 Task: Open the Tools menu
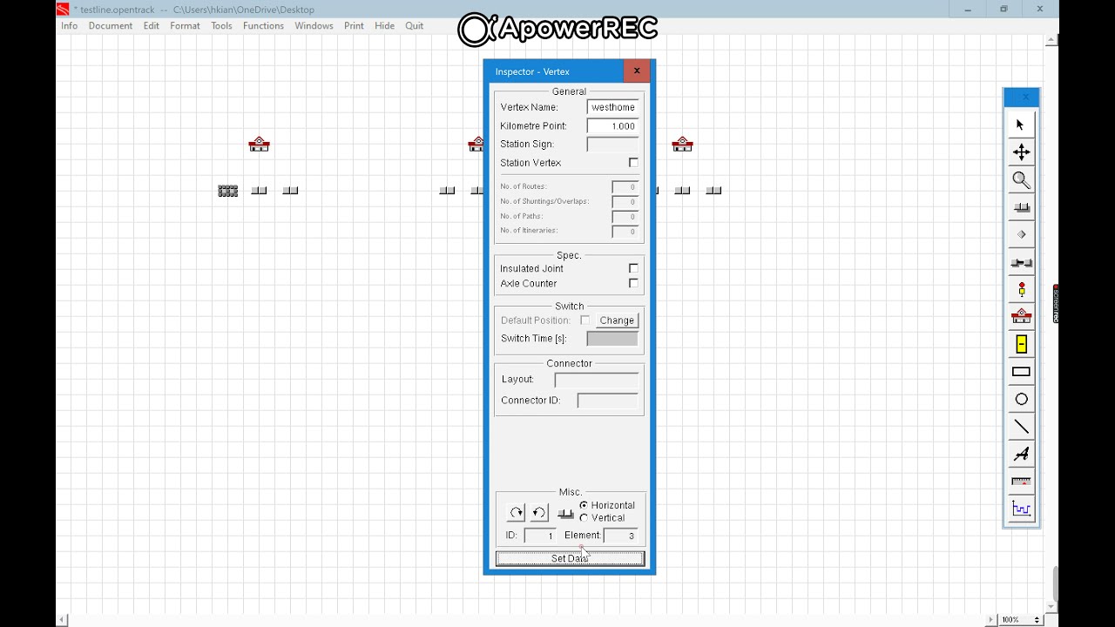[x=221, y=26]
